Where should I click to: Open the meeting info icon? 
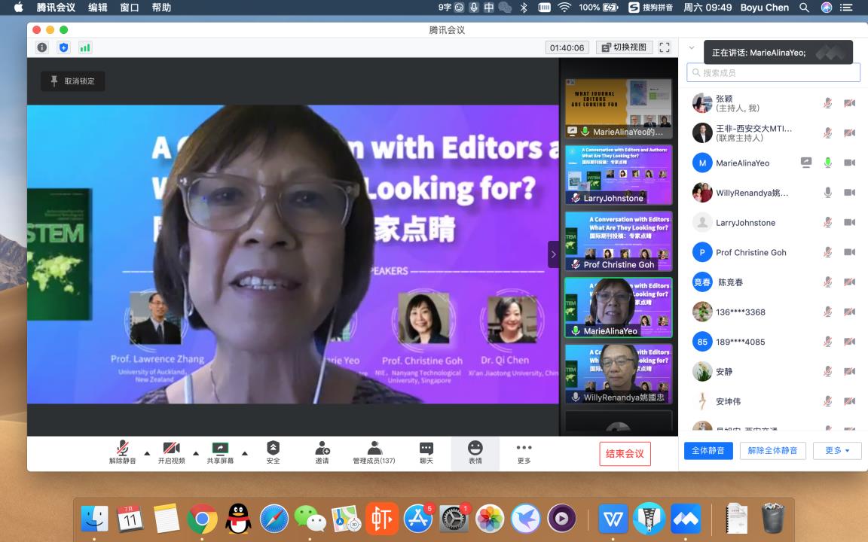42,47
